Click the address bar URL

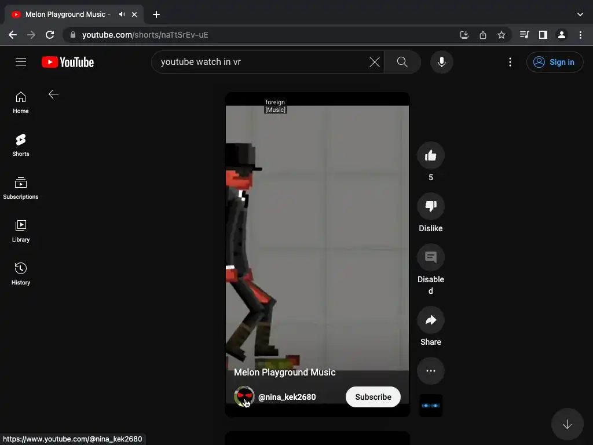(x=145, y=35)
